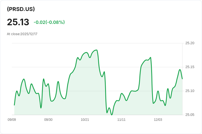Select the 25.13 current price
This screenshot has height=134, width=202.
pos(18,22)
